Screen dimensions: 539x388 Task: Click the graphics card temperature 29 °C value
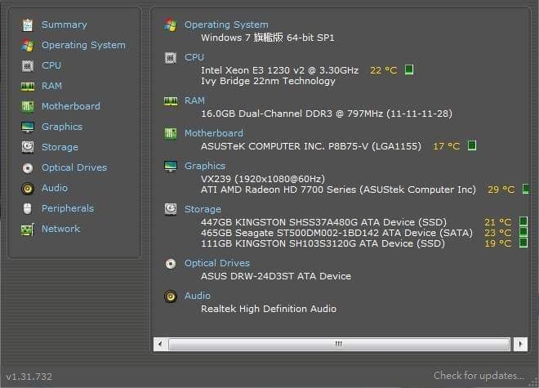(x=501, y=190)
